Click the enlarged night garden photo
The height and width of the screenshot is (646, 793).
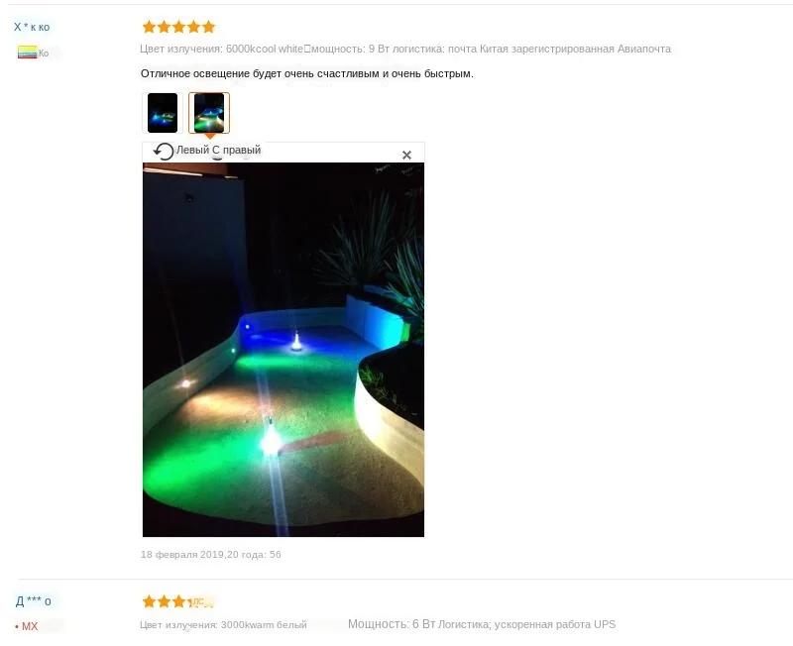(x=283, y=350)
